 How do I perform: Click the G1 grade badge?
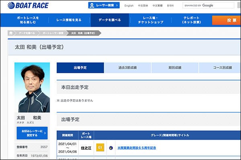point(100,148)
